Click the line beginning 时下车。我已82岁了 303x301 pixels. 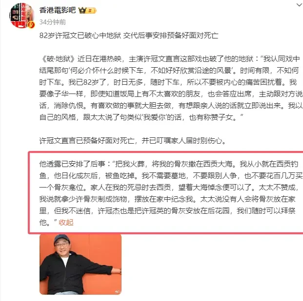tap(168, 82)
